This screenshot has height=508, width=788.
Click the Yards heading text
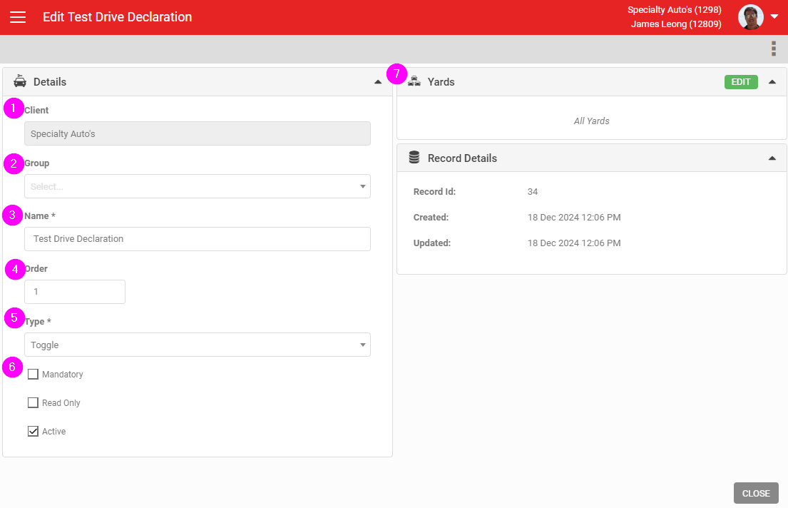441,82
